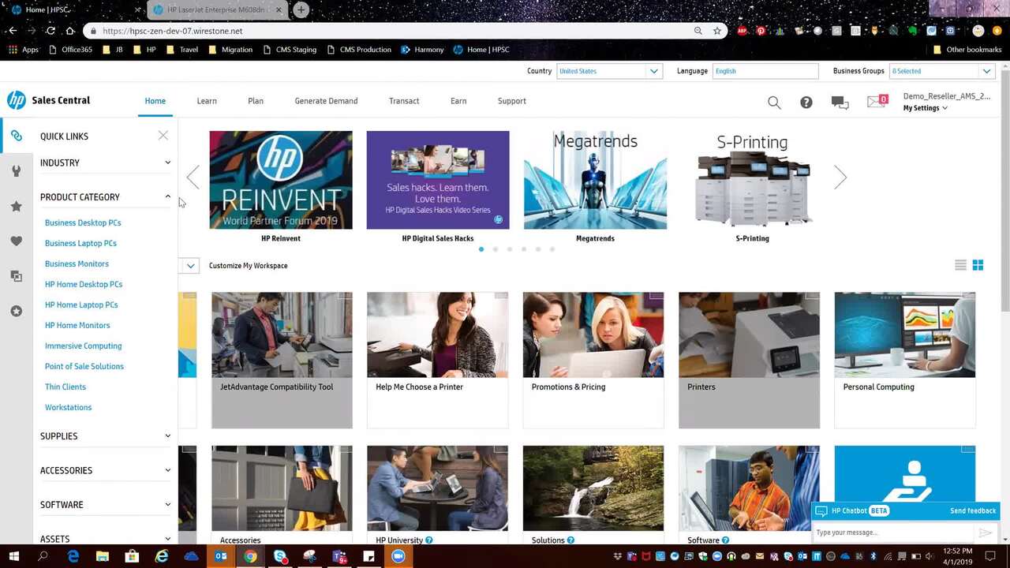Viewport: 1010px width, 568px height.
Task: Click the Windows Start button
Action: (x=14, y=556)
